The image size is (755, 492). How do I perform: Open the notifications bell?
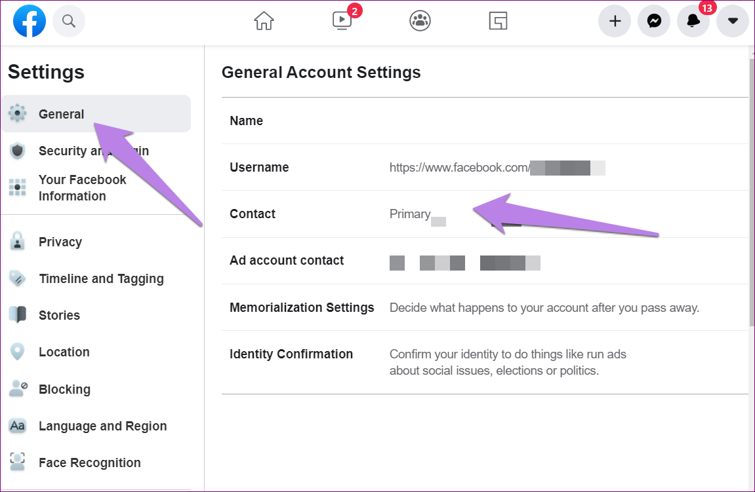click(x=693, y=22)
